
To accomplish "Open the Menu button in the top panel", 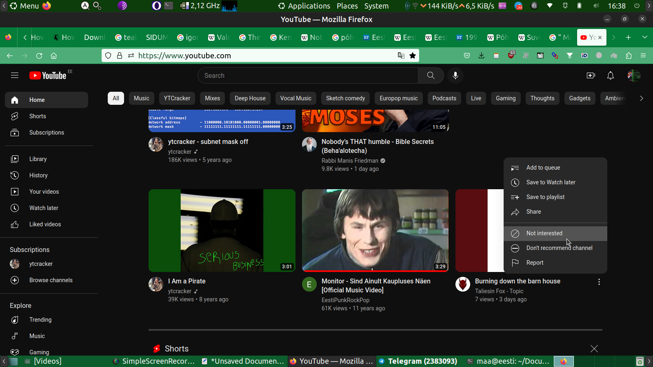I will (x=24, y=6).
